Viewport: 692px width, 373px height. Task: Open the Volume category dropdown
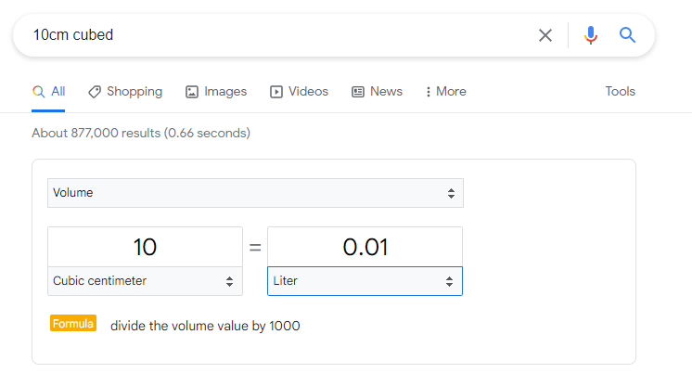coord(255,193)
